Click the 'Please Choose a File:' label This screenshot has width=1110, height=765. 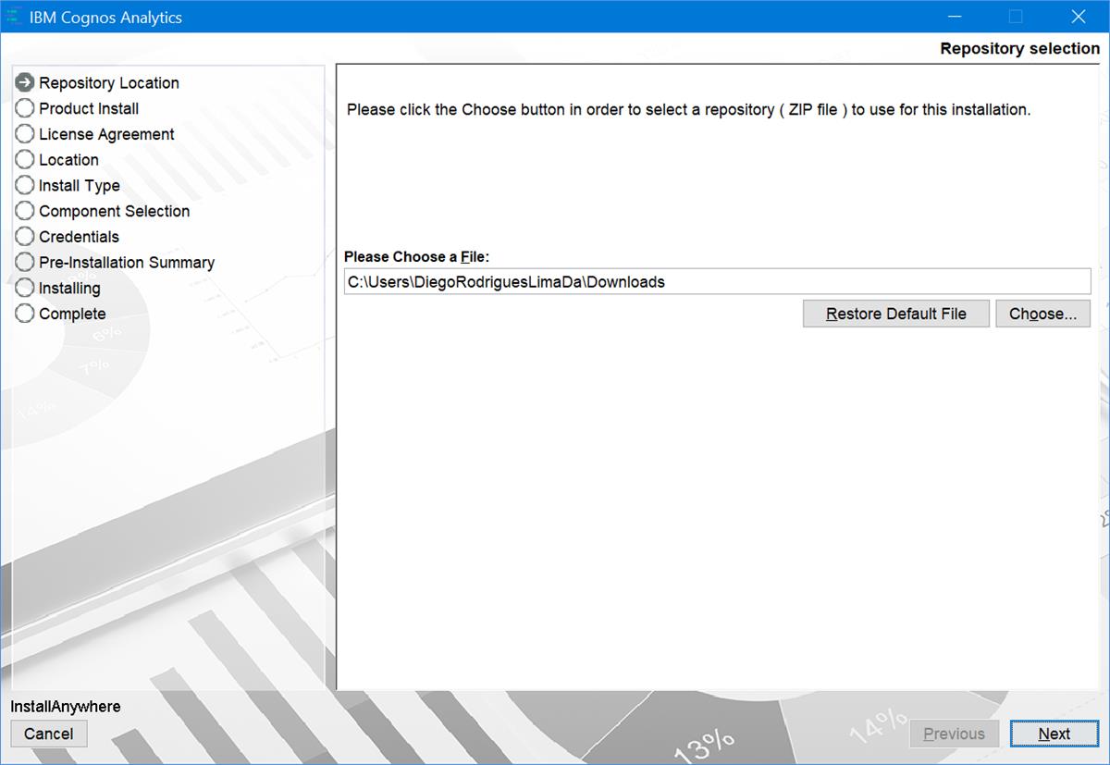(416, 256)
